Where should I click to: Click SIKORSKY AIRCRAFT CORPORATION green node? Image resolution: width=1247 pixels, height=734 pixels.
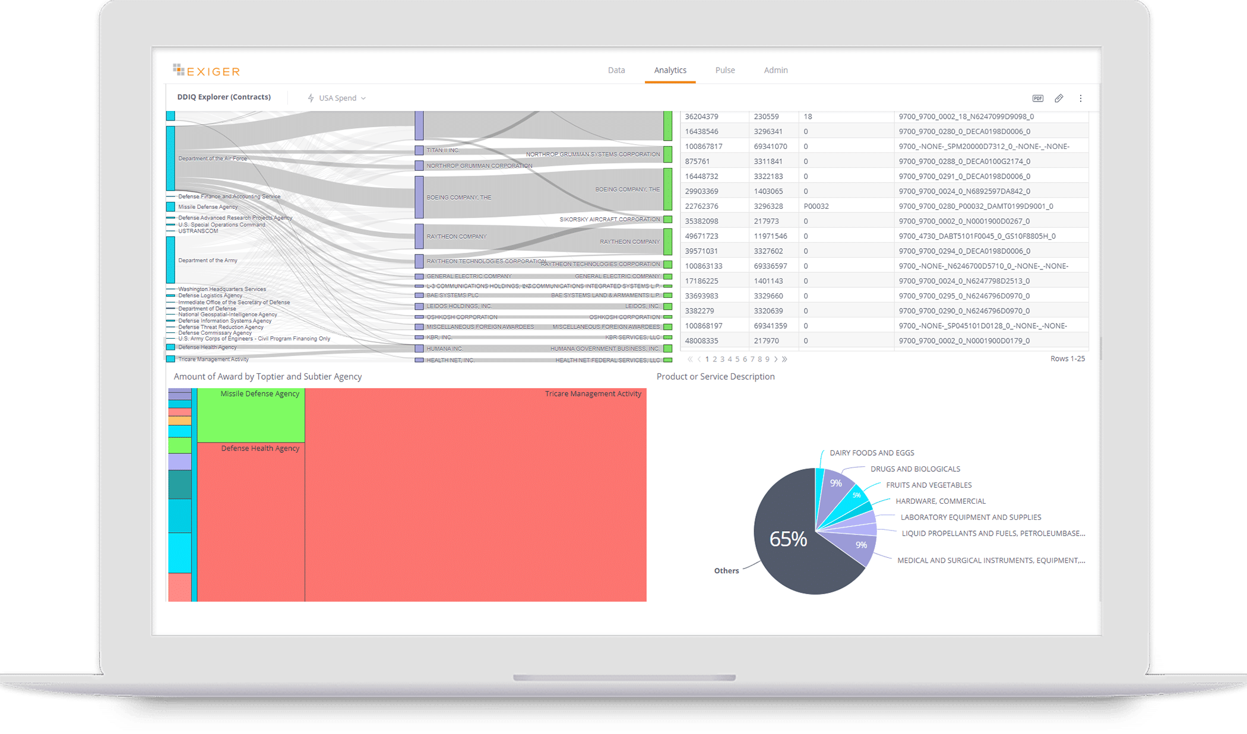(x=667, y=219)
